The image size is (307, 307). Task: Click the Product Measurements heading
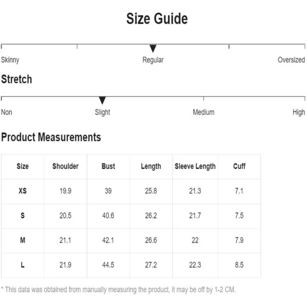point(51,137)
